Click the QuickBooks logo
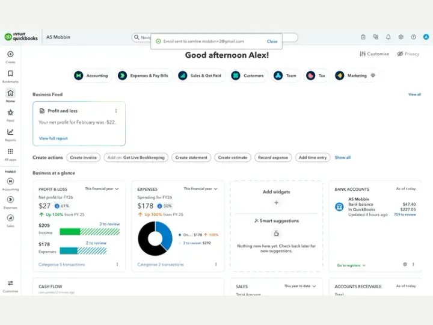Image resolution: width=433 pixels, height=325 pixels. click(x=21, y=37)
